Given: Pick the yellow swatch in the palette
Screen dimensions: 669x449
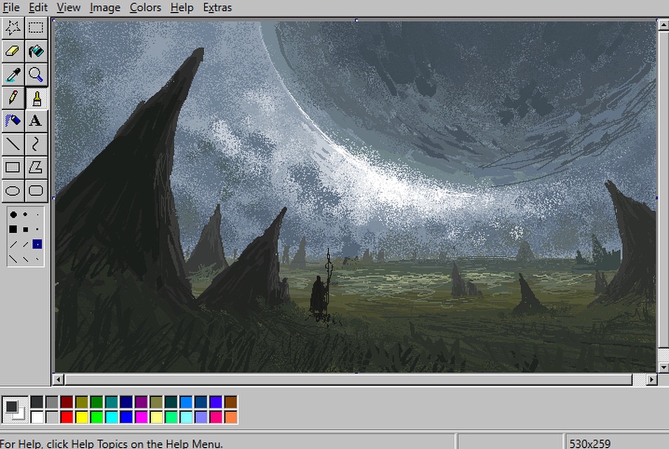Looking at the screenshot, I should [81, 417].
